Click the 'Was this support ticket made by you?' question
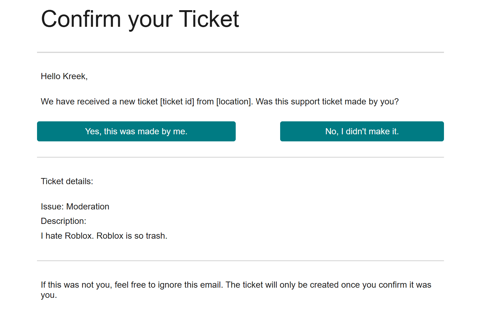485x312 pixels. 327,102
